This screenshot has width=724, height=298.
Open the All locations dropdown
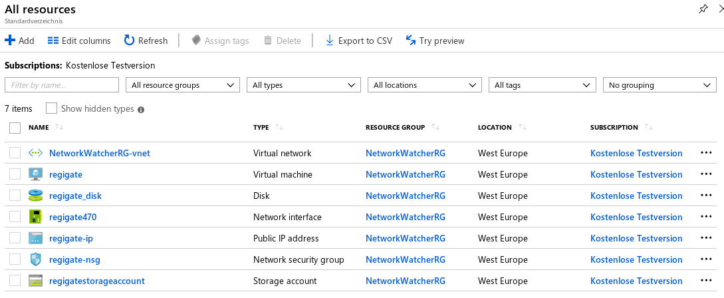click(425, 85)
